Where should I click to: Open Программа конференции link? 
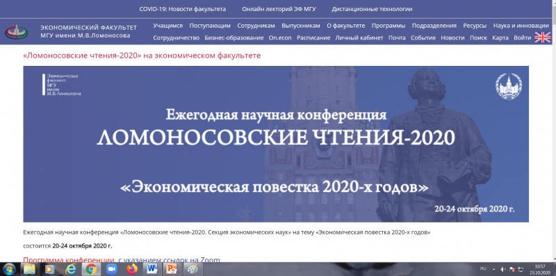[x=69, y=260]
